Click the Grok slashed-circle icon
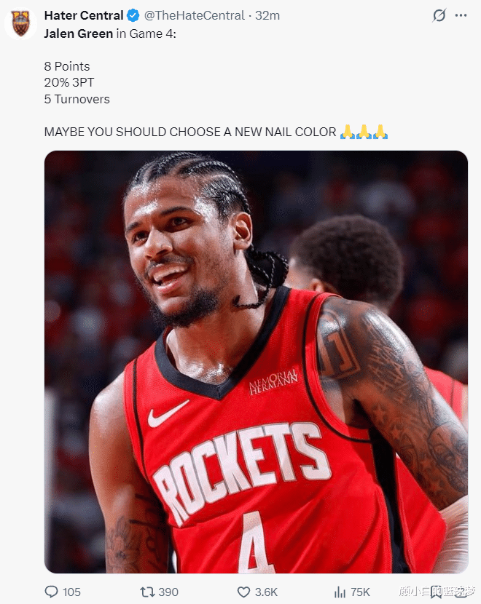Viewport: 481px width, 604px height. (439, 15)
